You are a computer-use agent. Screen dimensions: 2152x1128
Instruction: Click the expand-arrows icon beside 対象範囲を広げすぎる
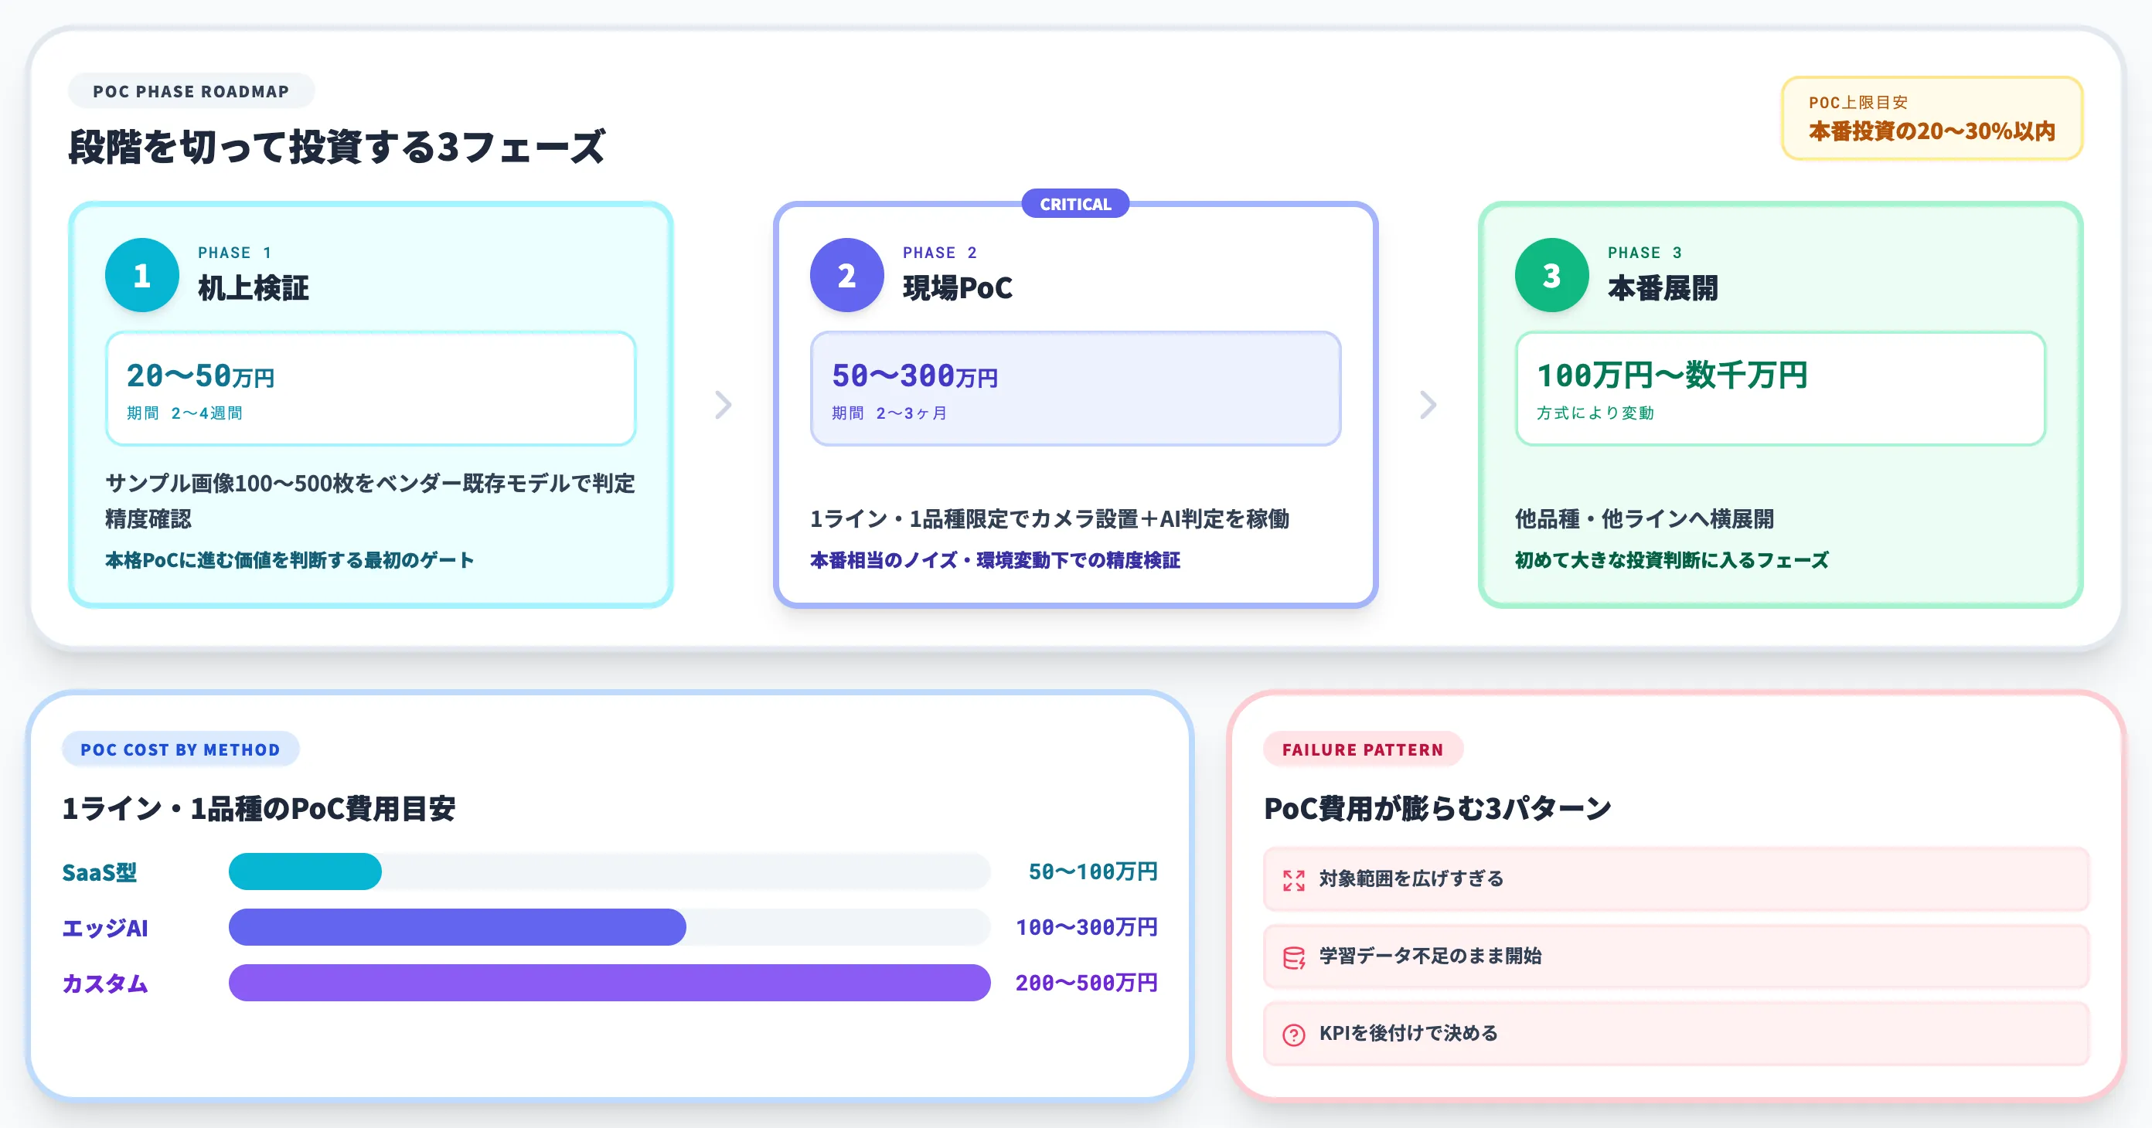pyautogui.click(x=1292, y=879)
